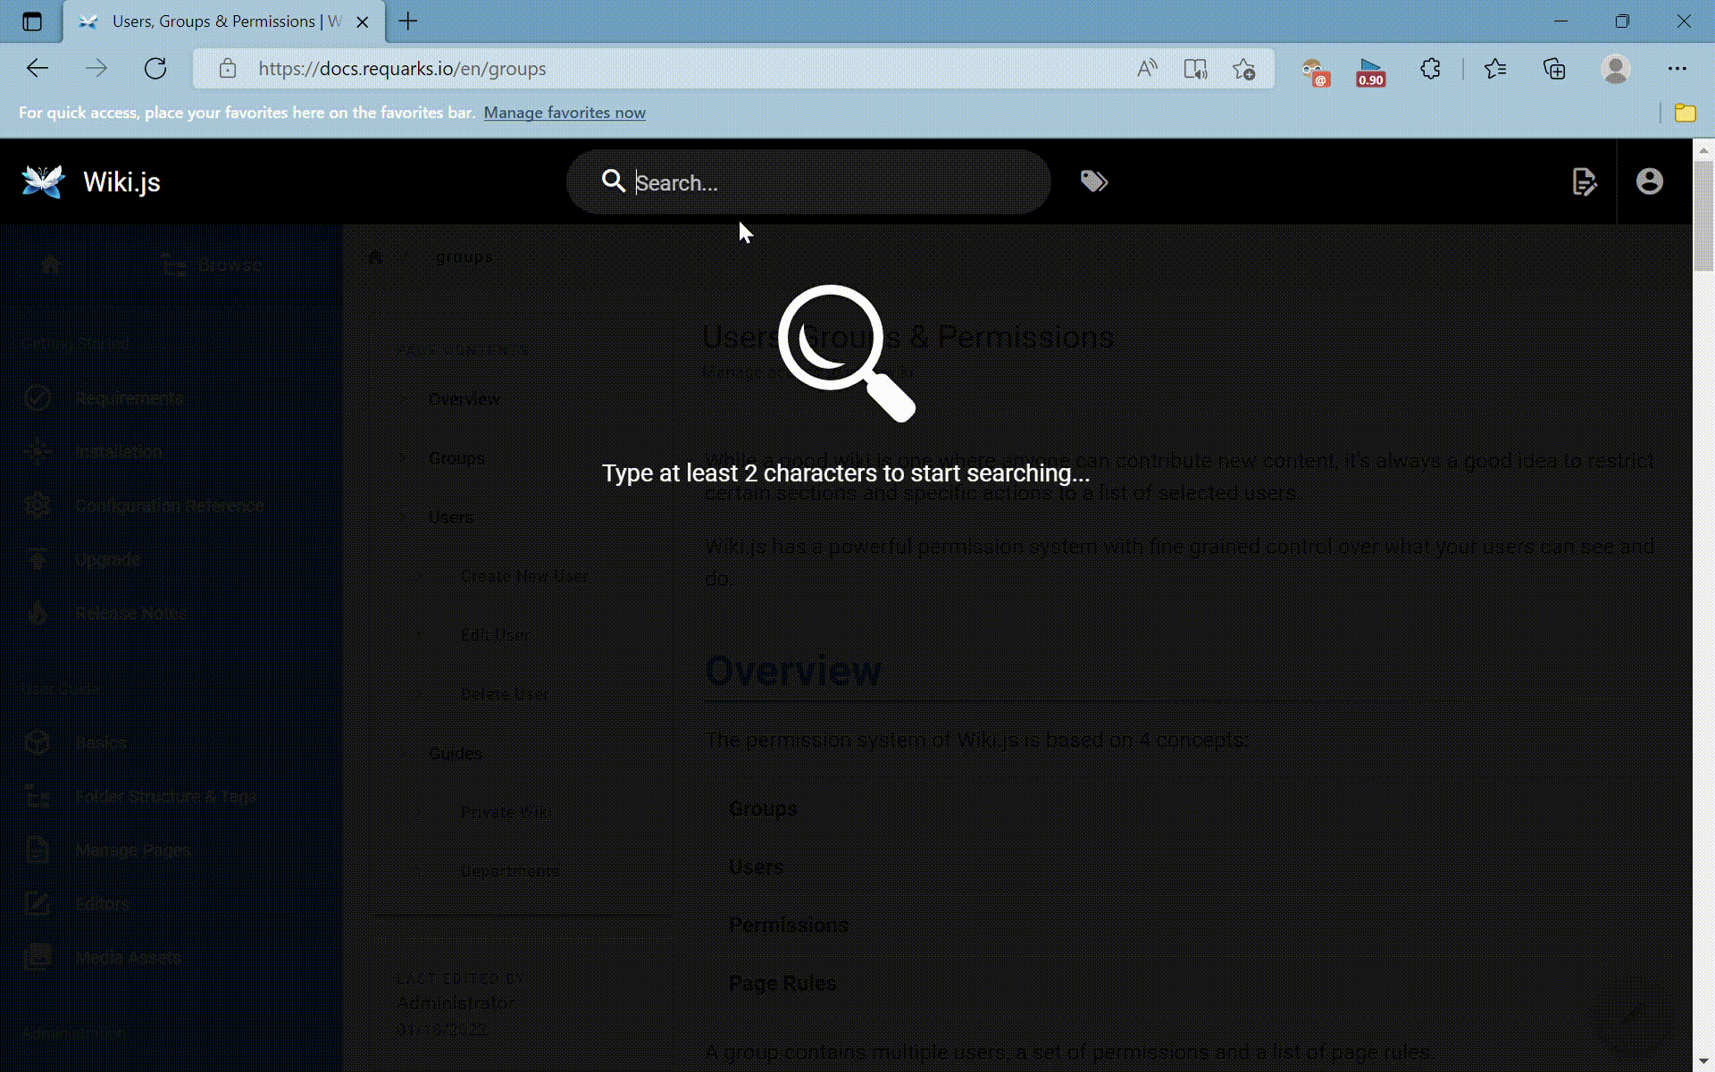This screenshot has height=1072, width=1715.
Task: Open the account avatar menu
Action: [x=1649, y=181]
